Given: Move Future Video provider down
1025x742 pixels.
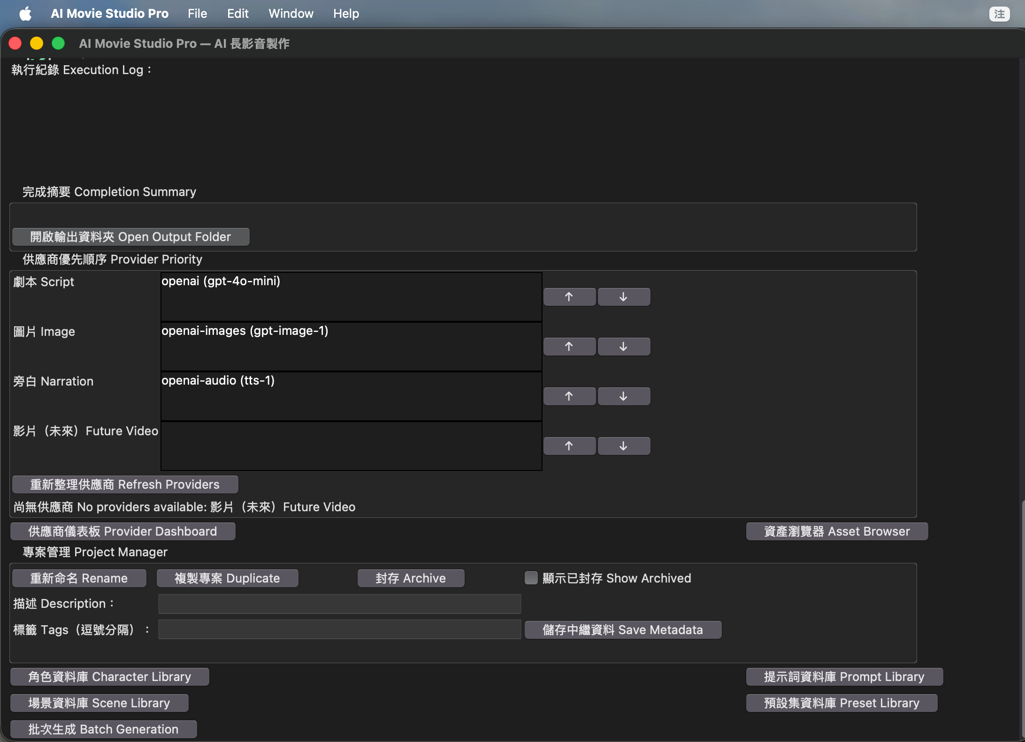Looking at the screenshot, I should (x=624, y=446).
